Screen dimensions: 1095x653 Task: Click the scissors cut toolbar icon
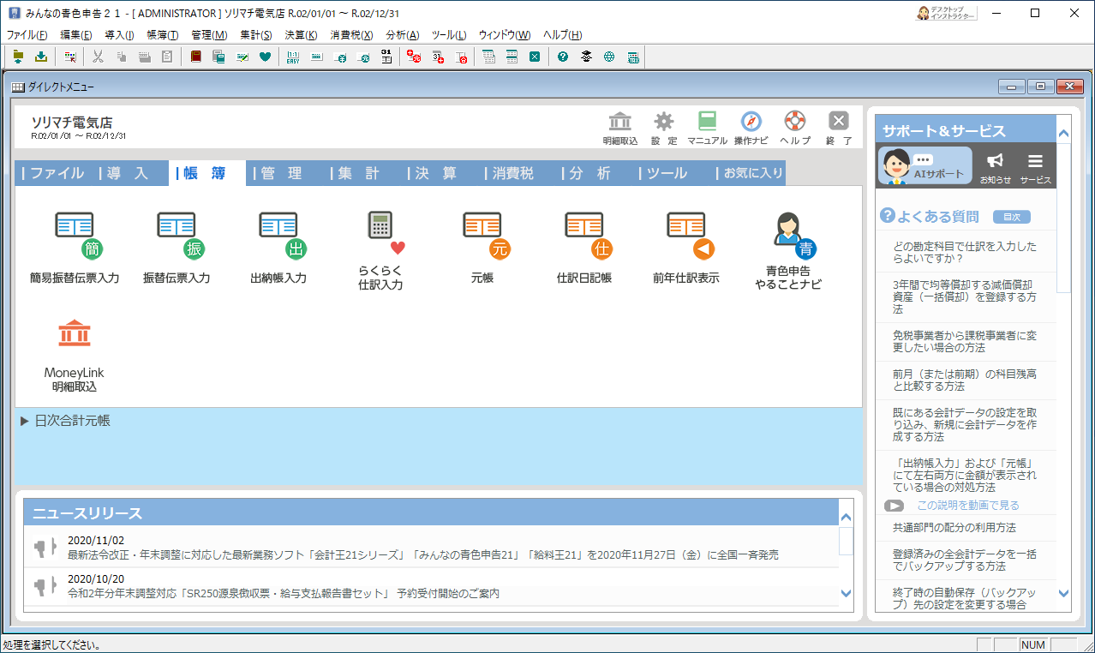pyautogui.click(x=98, y=57)
